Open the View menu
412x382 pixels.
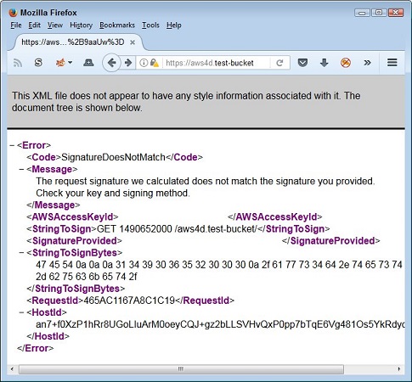pyautogui.click(x=54, y=25)
